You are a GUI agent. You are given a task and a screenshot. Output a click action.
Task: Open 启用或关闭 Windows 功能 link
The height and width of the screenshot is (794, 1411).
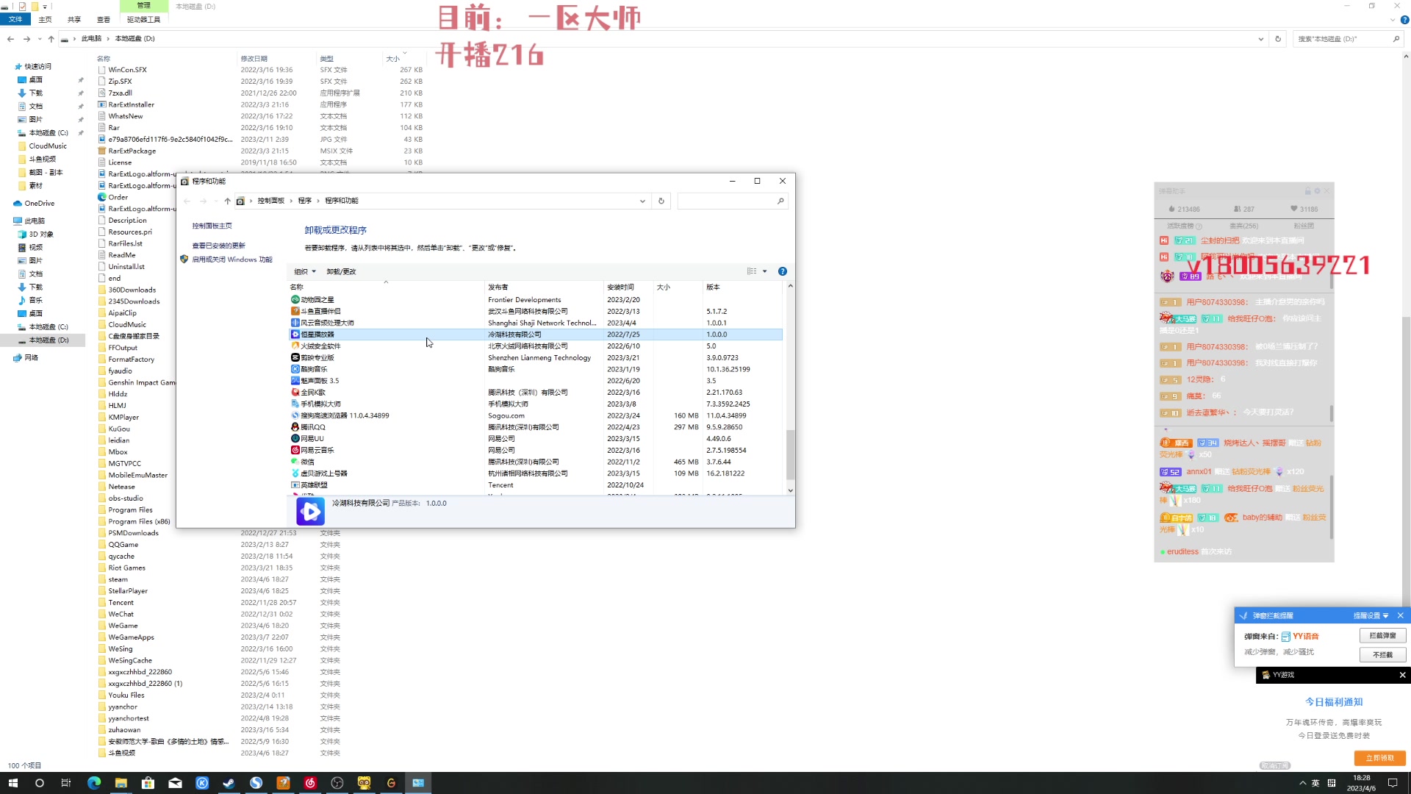click(x=231, y=260)
